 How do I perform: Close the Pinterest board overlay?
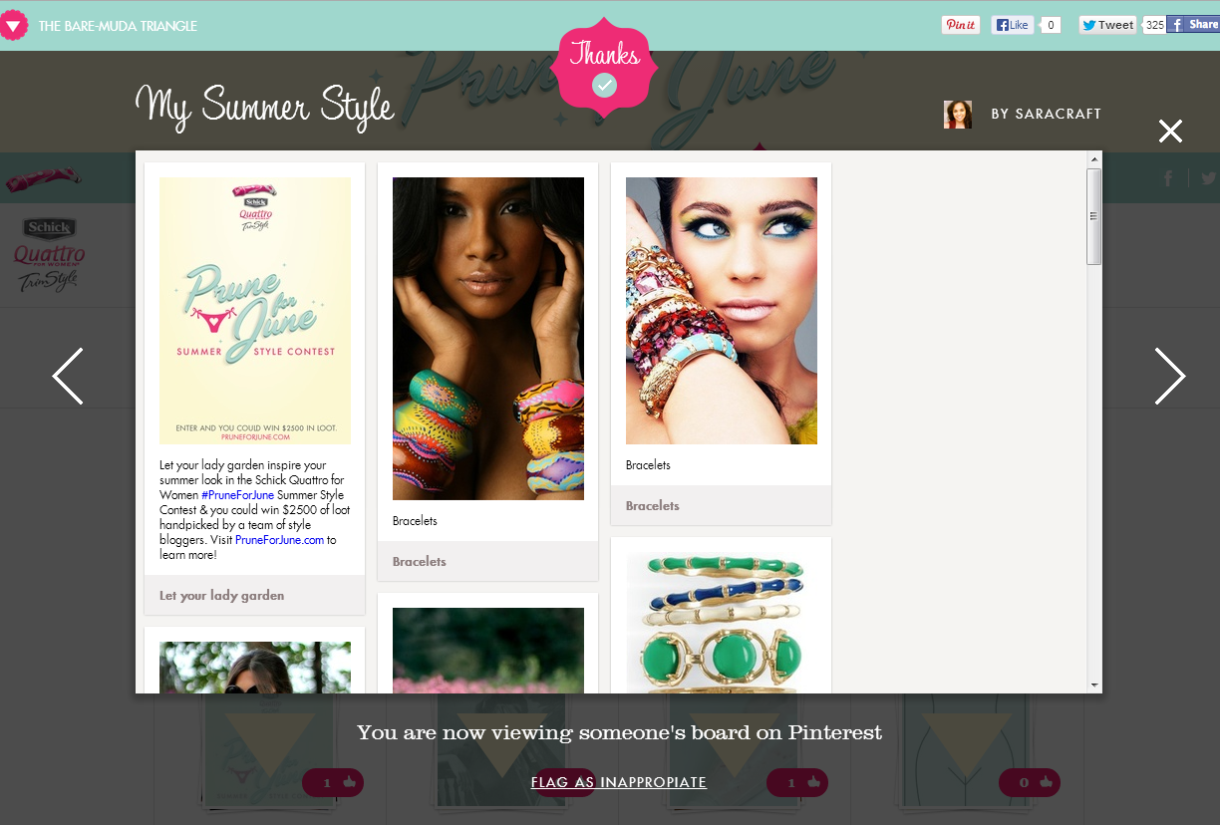[x=1170, y=131]
